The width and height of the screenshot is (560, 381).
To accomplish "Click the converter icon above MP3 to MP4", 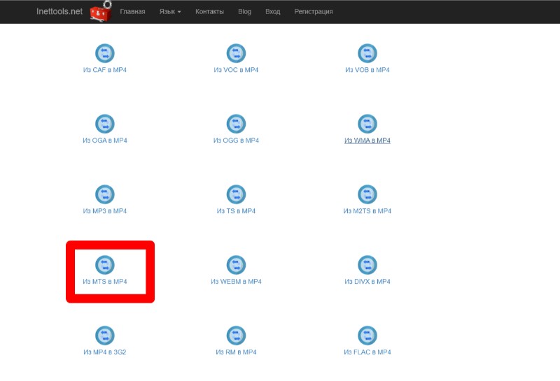I will coord(104,194).
